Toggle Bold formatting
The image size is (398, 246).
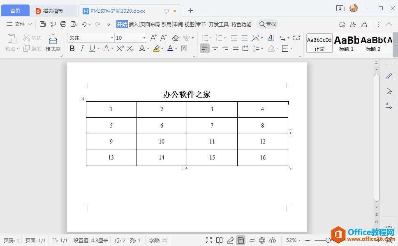(x=72, y=48)
